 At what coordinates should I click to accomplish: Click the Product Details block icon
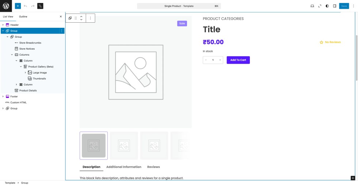click(x=16, y=91)
